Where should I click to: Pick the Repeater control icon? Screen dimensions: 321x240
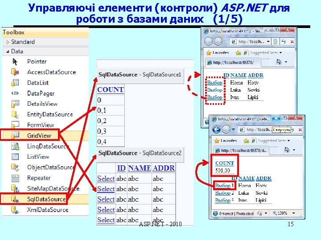tap(15, 178)
